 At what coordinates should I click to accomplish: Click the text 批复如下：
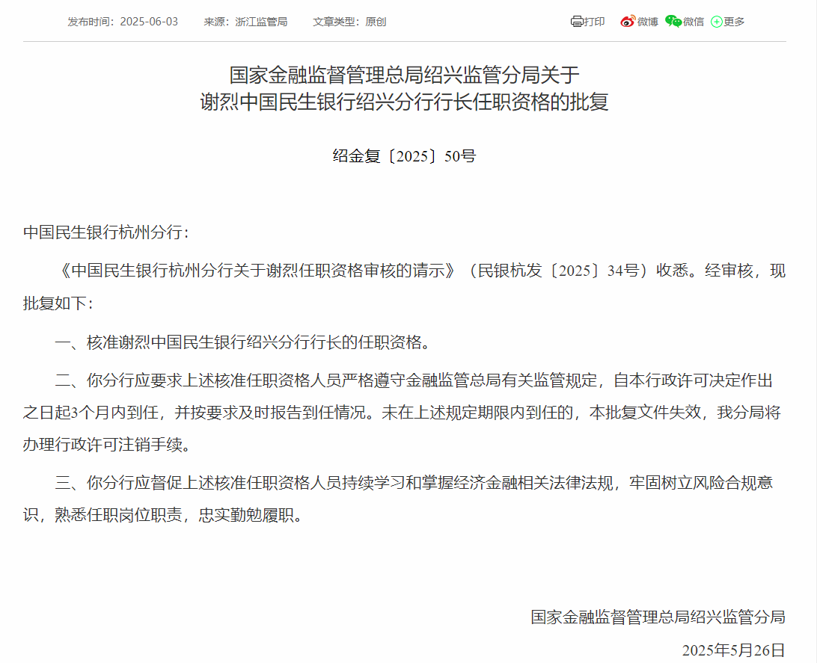tap(58, 303)
